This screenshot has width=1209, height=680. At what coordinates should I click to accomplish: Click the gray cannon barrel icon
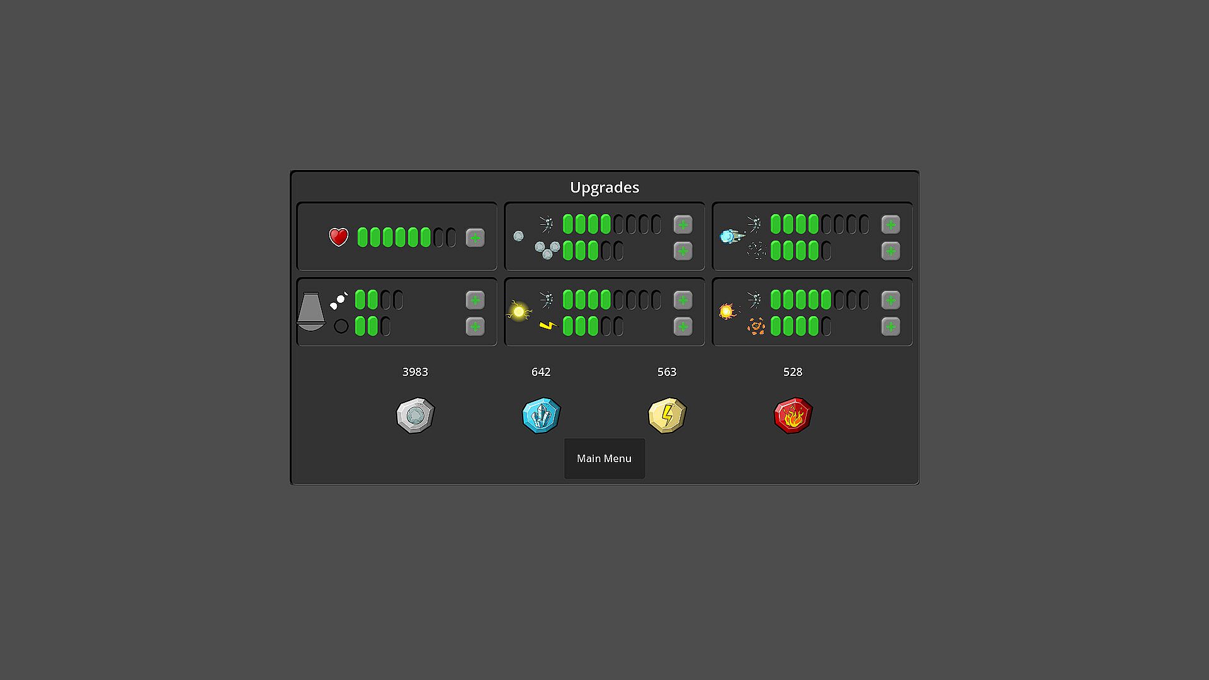[310, 311]
